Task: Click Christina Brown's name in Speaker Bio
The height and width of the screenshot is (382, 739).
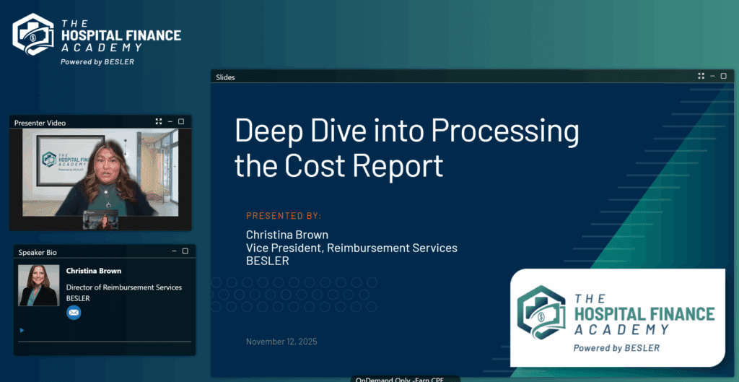Action: pyautogui.click(x=94, y=271)
